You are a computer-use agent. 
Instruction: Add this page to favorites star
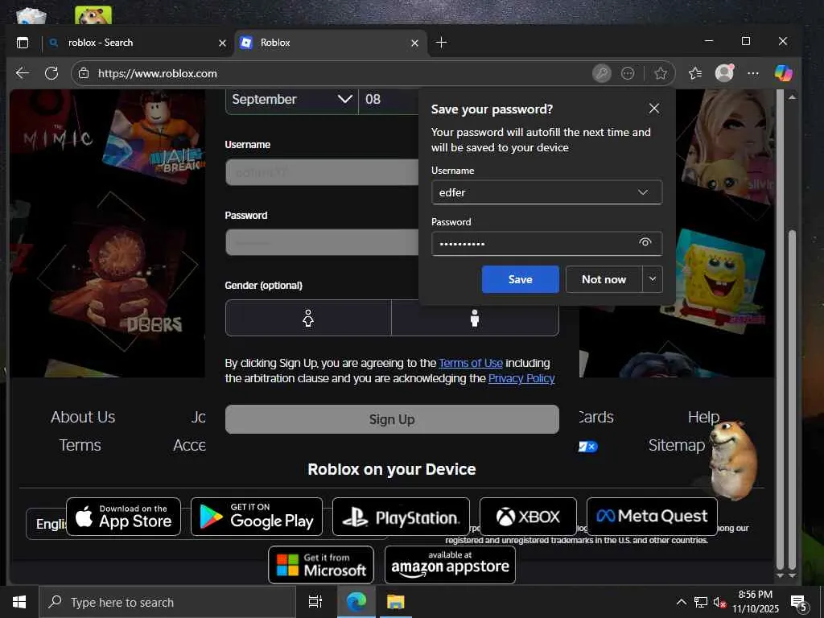(661, 73)
